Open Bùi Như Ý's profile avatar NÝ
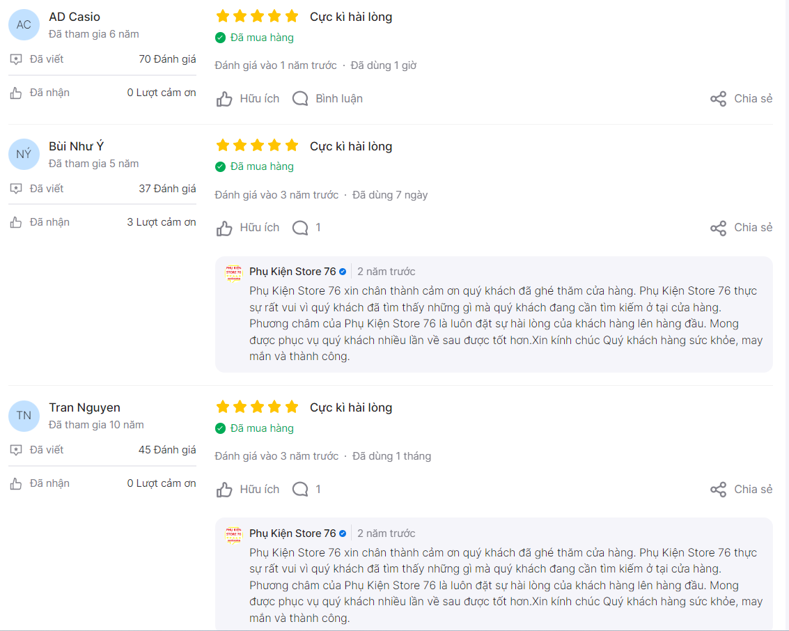This screenshot has height=631, width=789. (x=24, y=154)
